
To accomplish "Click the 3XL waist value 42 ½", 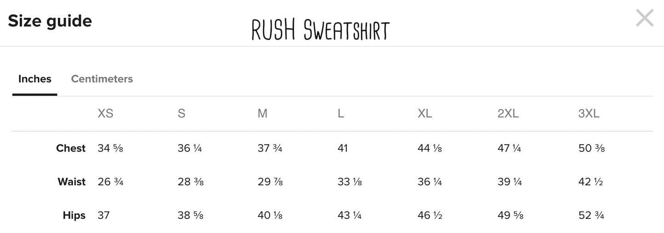I will (x=590, y=182).
